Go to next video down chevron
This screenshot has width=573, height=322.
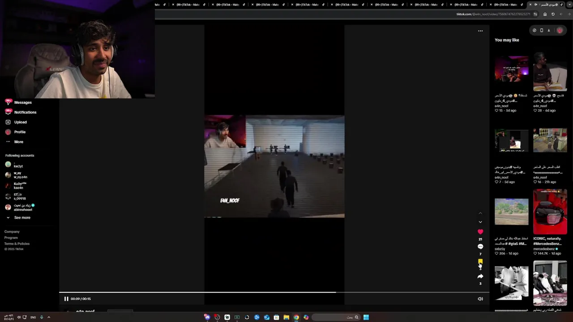click(x=480, y=222)
